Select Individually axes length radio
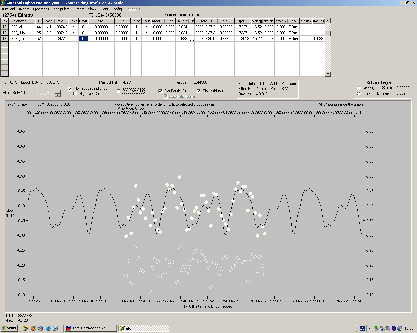Viewport: 417px width, 333px height. click(359, 94)
